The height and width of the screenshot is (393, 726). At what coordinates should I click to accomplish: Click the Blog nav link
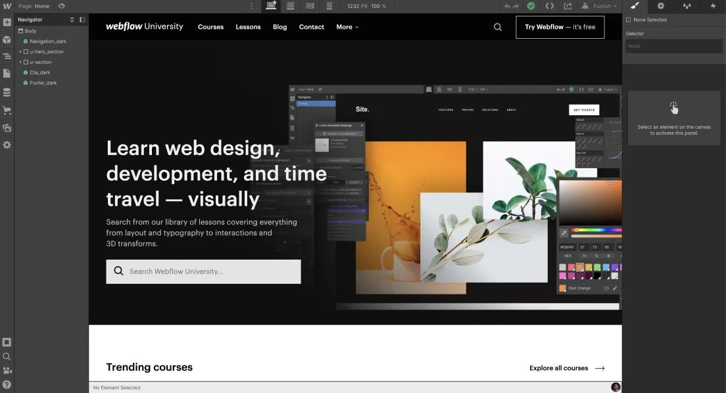click(x=279, y=27)
